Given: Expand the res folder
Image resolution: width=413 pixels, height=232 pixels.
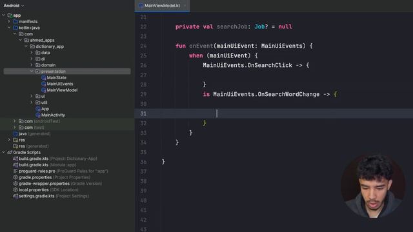Looking at the screenshot, I should [x=9, y=140].
